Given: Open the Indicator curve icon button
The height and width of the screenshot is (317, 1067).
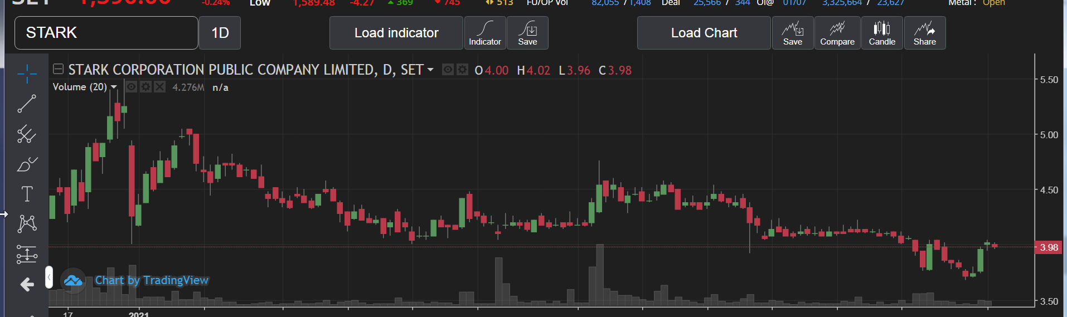Looking at the screenshot, I should pyautogui.click(x=485, y=33).
